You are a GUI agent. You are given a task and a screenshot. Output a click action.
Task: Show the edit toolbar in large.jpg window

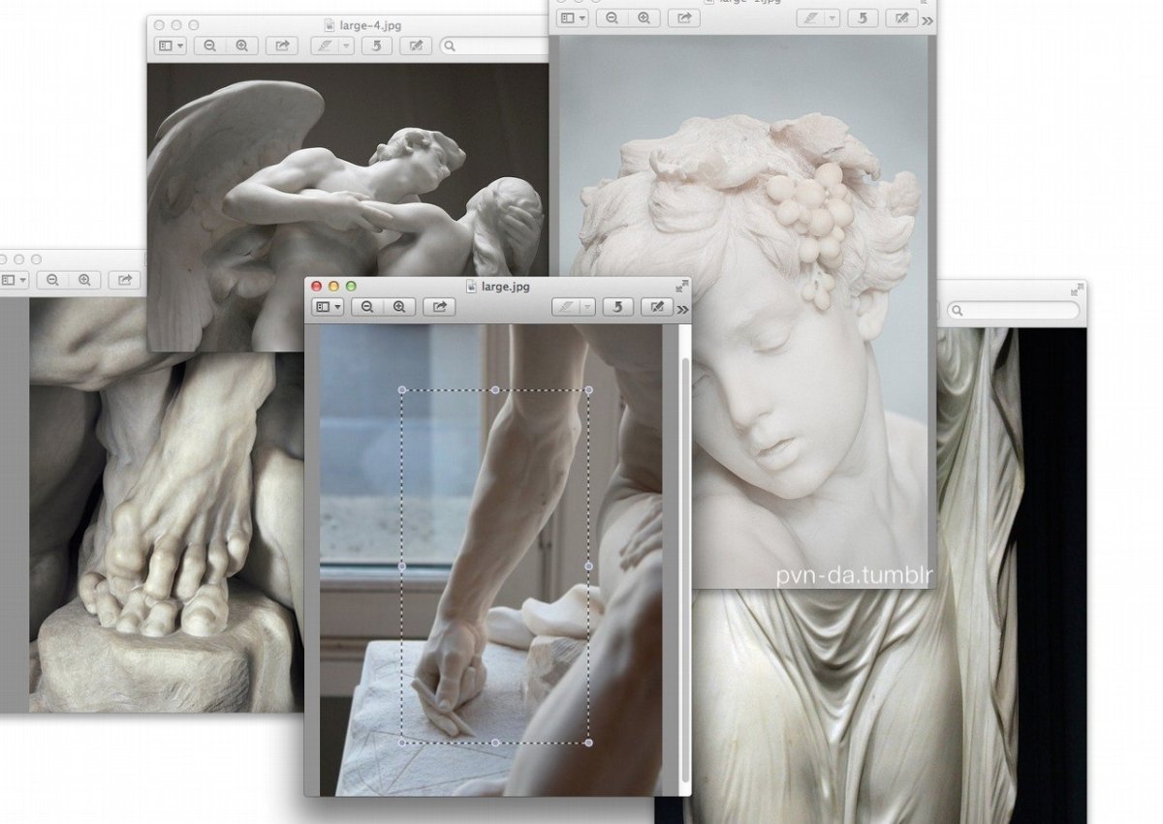tap(657, 307)
